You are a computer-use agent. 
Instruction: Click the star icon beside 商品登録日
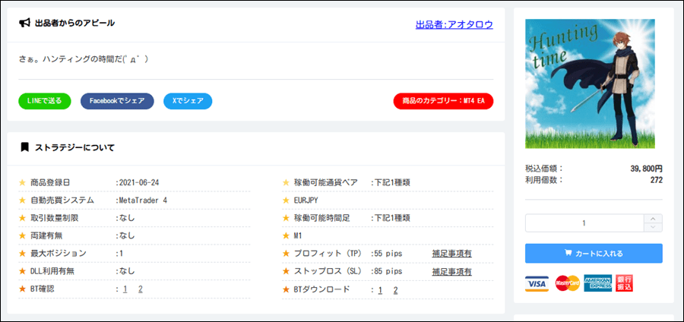(x=22, y=182)
